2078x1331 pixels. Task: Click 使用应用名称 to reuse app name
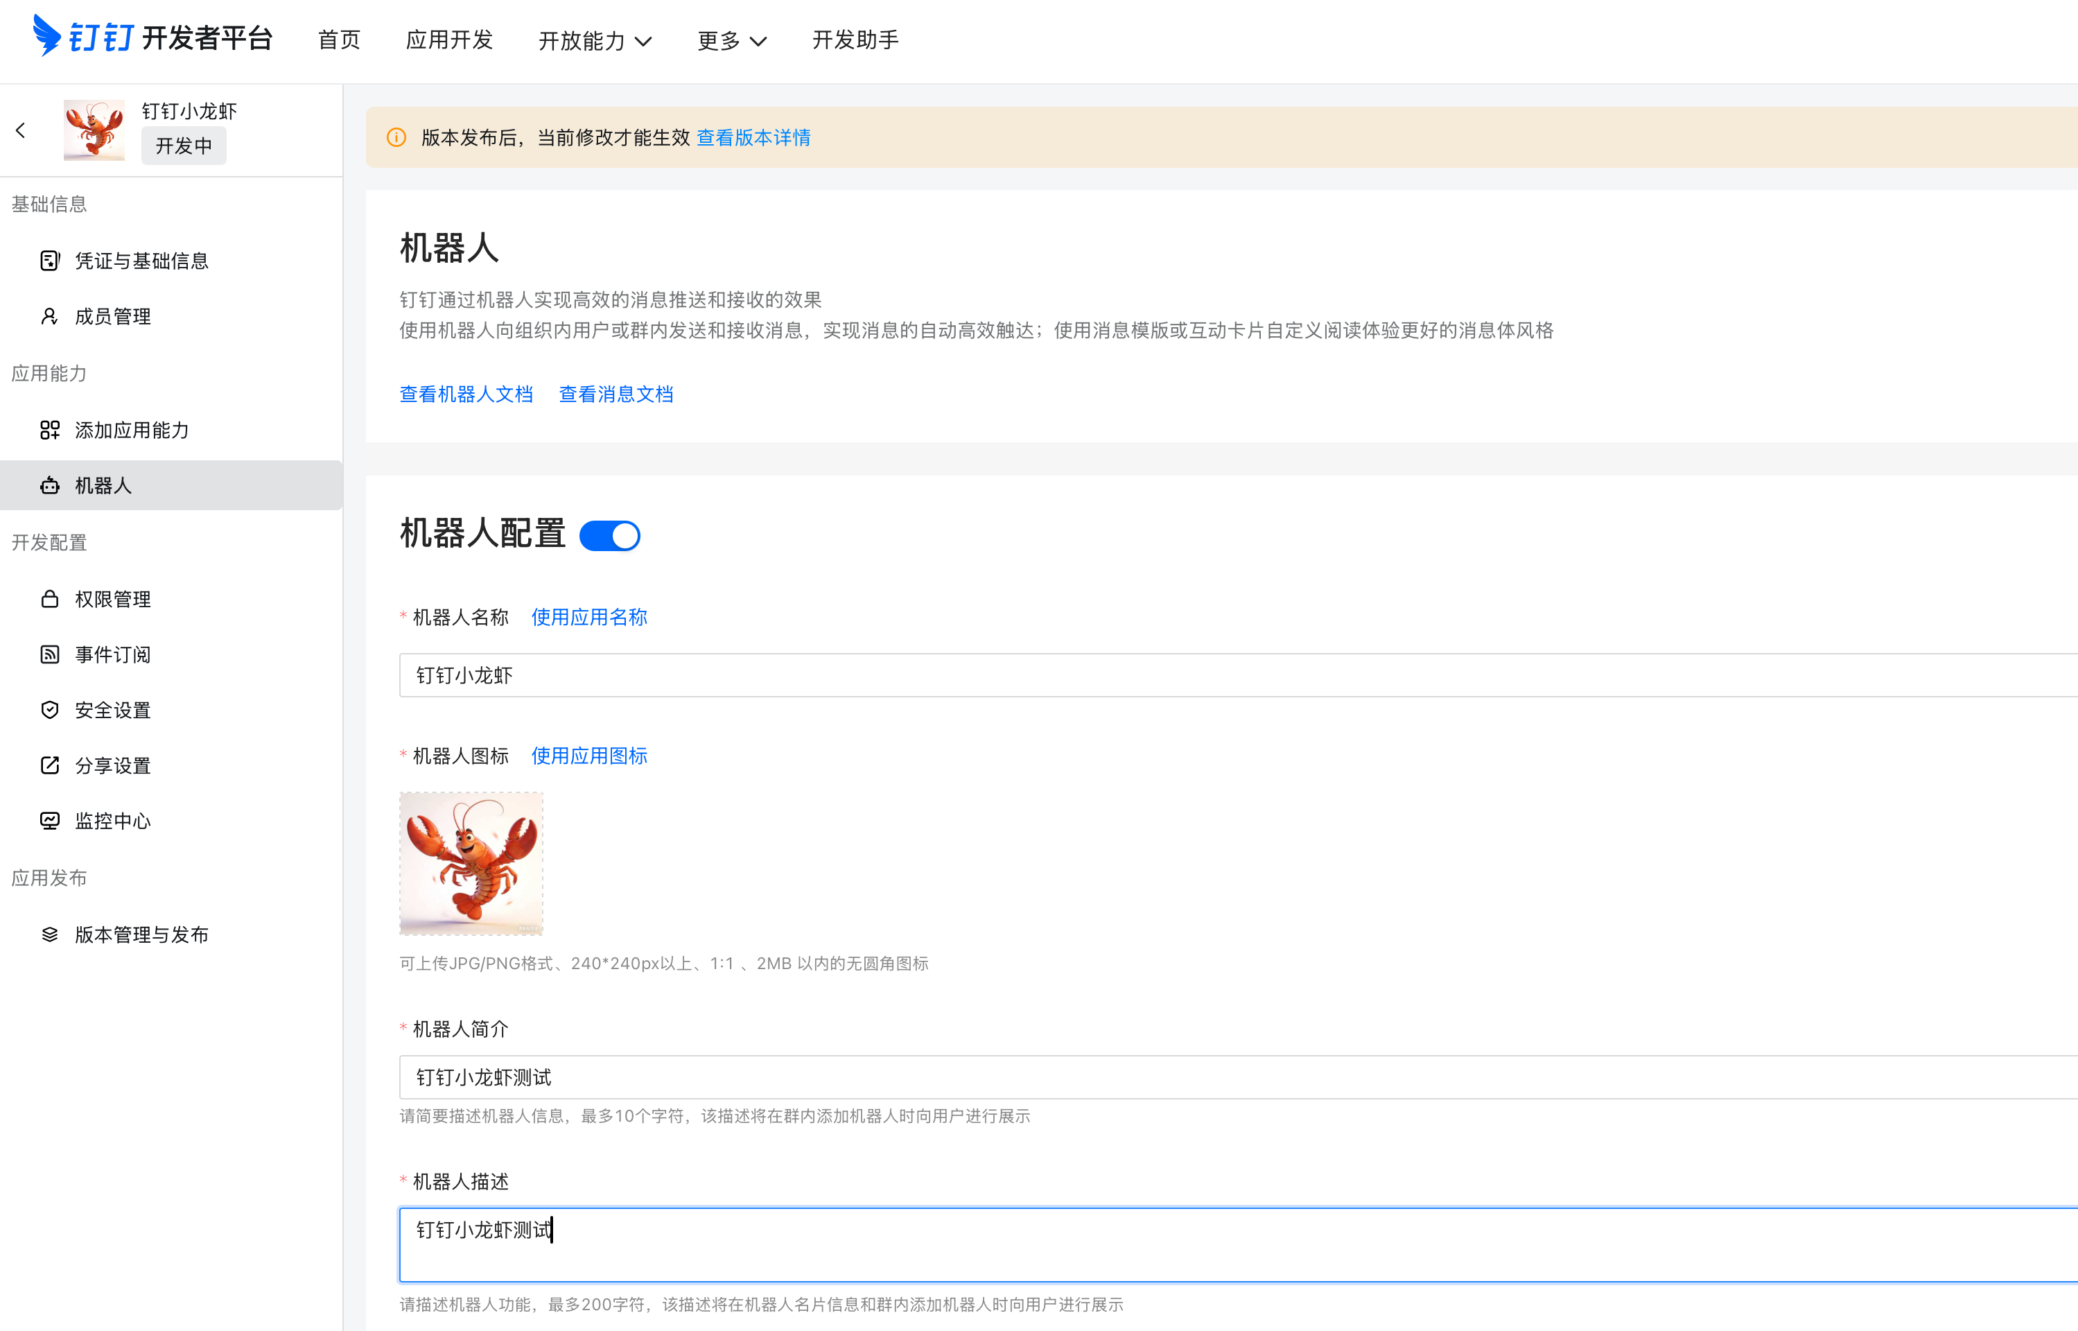tap(588, 617)
